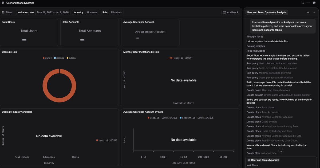
Task: Open Run query User roles and invitation overview
Action: (272, 63)
